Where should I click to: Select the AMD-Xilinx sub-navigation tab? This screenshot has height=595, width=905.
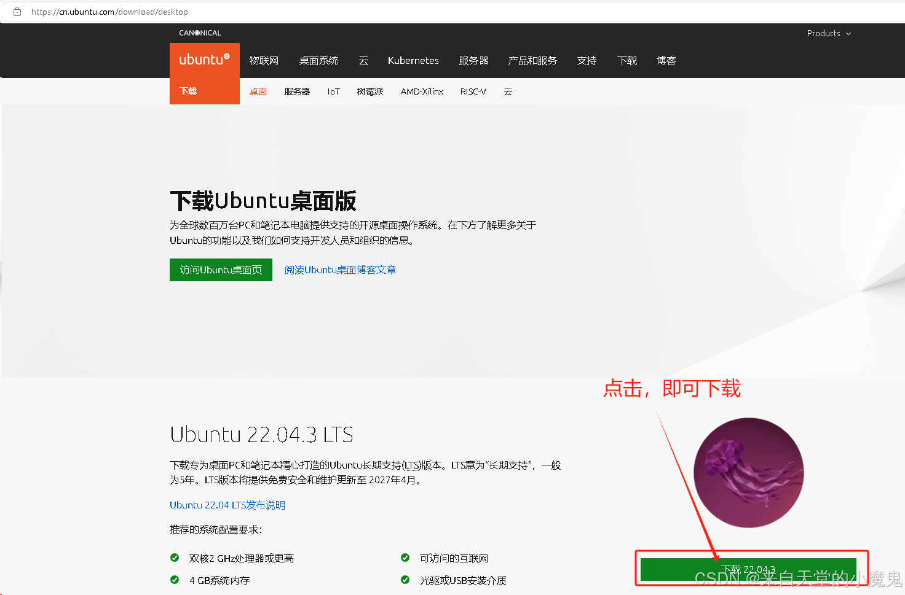pyautogui.click(x=422, y=91)
